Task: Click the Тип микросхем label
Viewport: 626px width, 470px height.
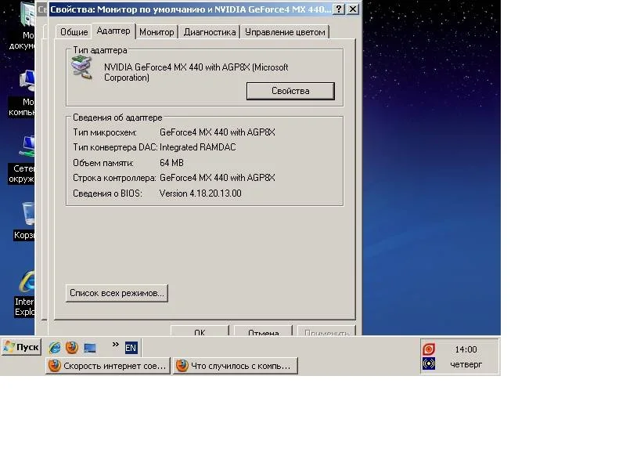Action: tap(105, 132)
